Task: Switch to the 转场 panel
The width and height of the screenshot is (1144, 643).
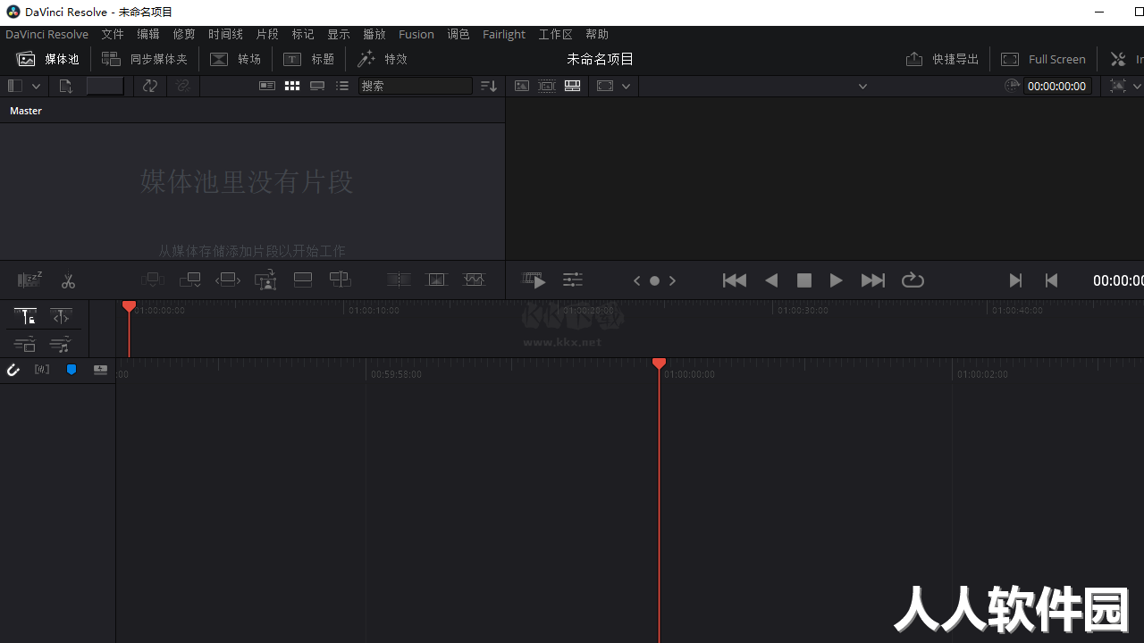Action: (x=236, y=59)
